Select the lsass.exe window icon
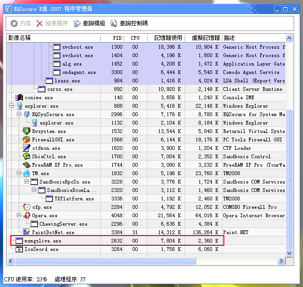This screenshot has height=287, width=303. click(49, 81)
